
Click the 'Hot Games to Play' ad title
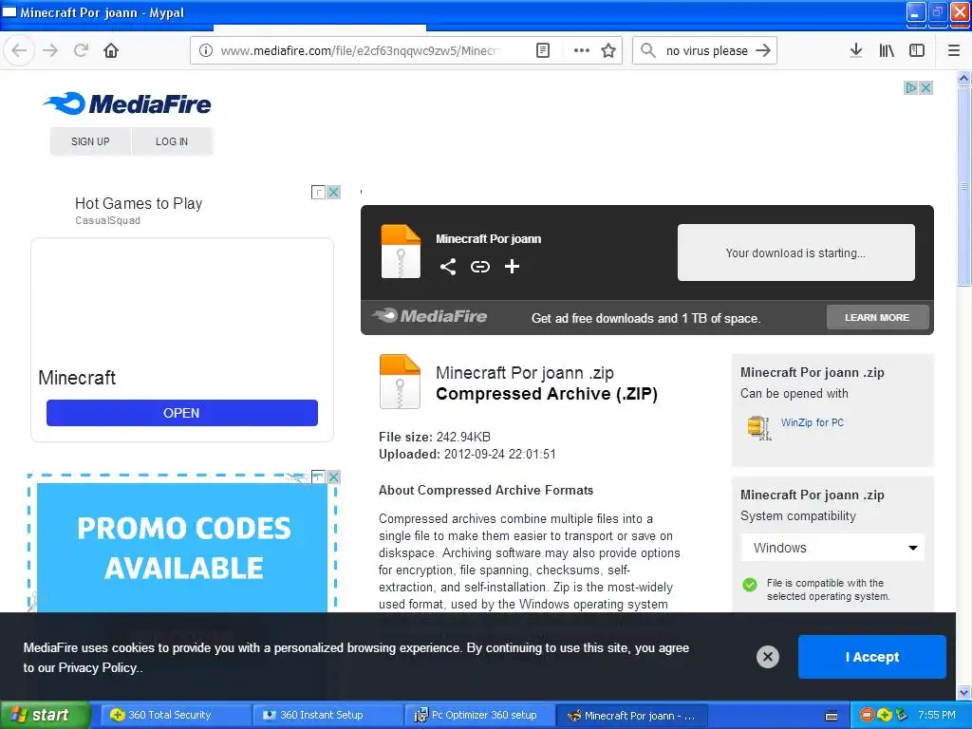[139, 203]
